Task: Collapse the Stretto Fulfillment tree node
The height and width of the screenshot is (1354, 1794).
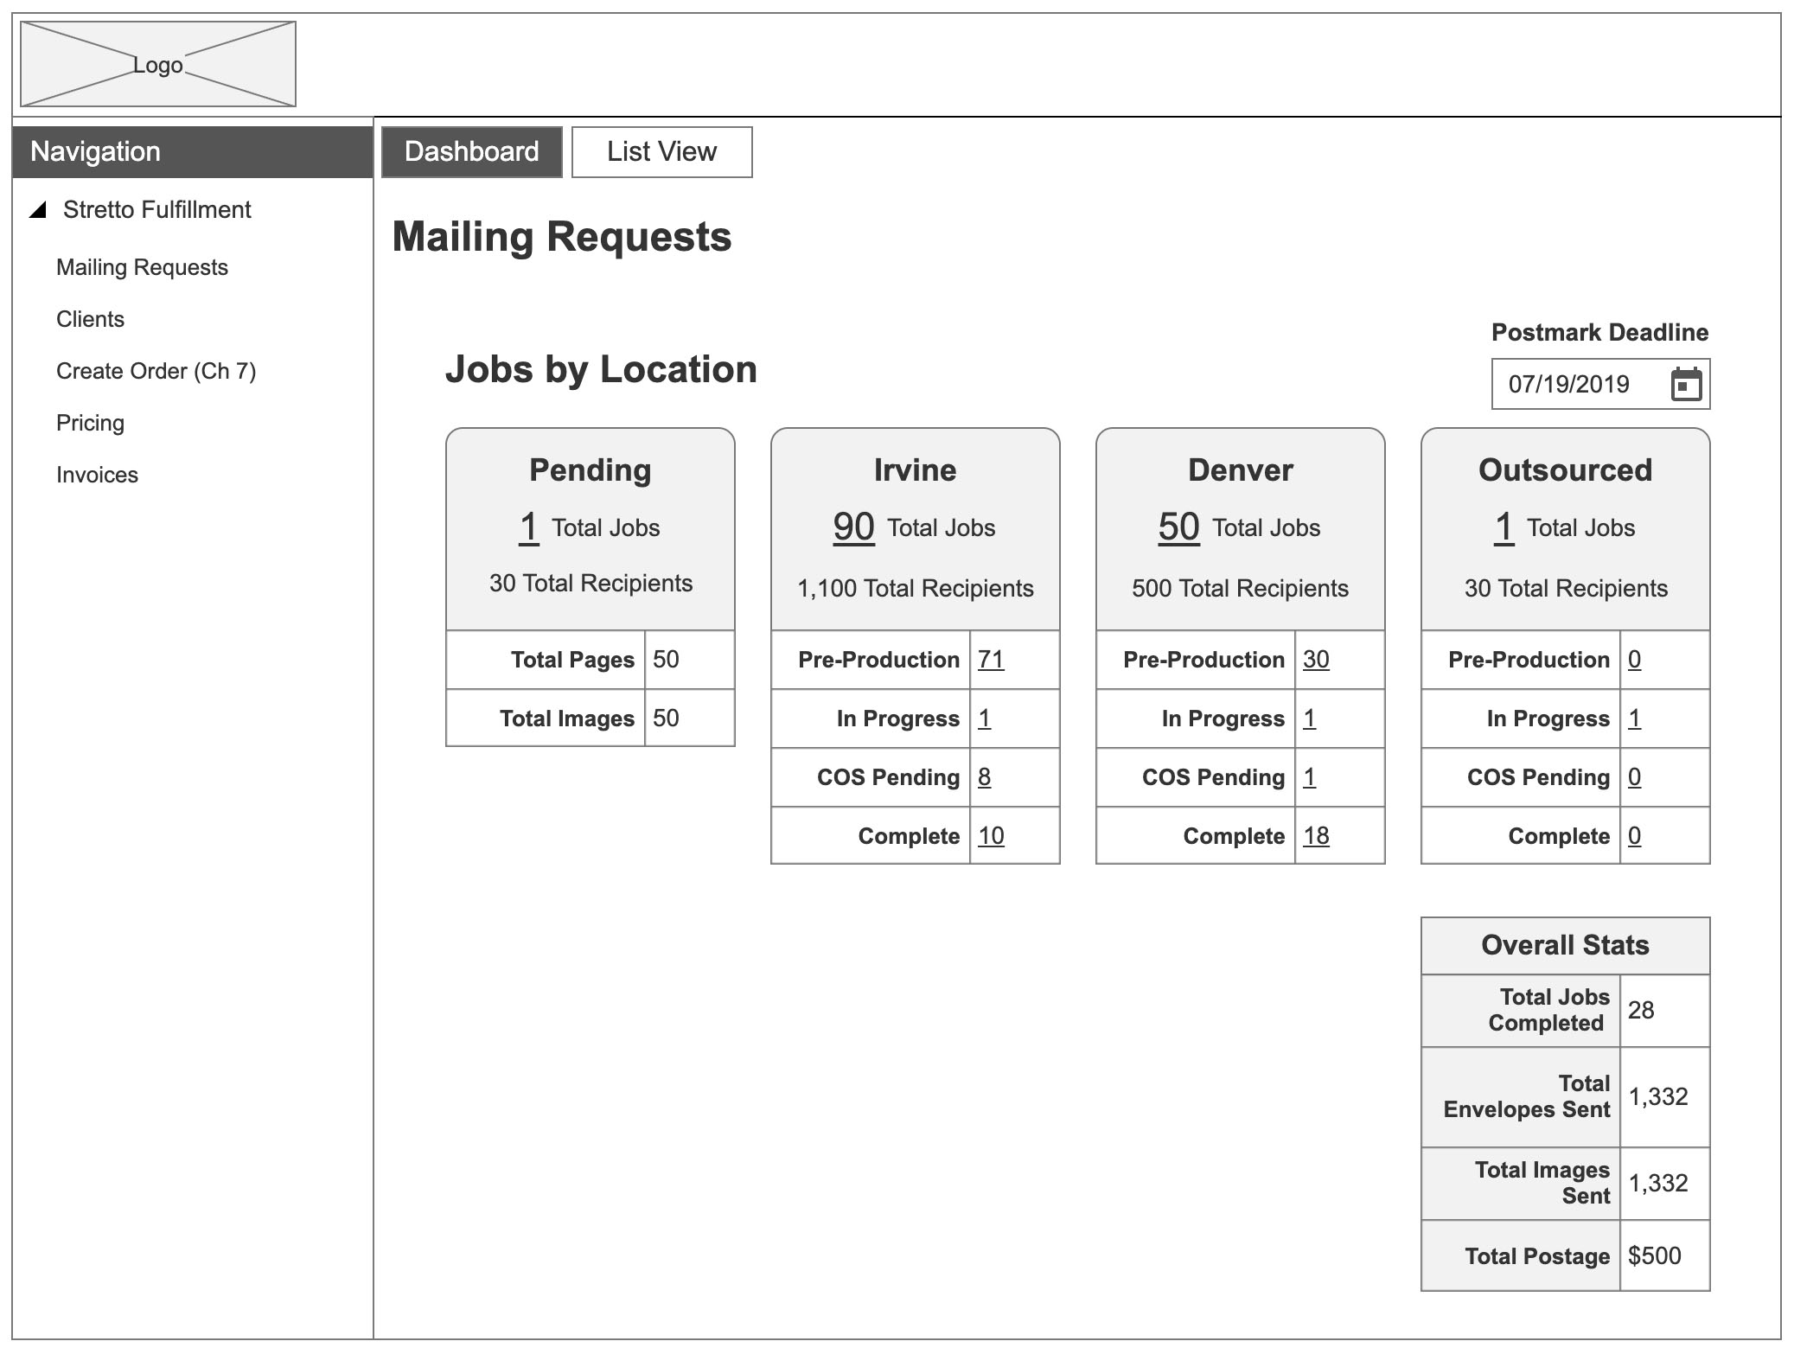Action: tap(37, 209)
